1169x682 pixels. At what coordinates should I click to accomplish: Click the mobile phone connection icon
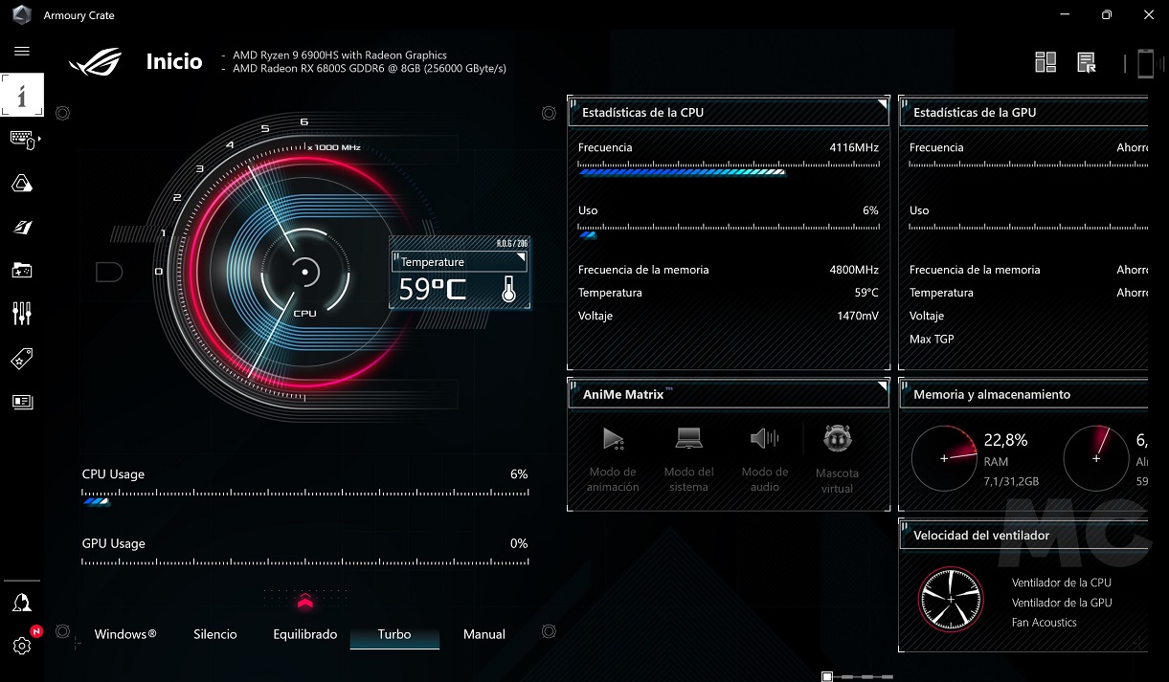tap(1145, 63)
